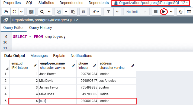Click the pencil icon in address header
193x105 pixels.
point(133,66)
